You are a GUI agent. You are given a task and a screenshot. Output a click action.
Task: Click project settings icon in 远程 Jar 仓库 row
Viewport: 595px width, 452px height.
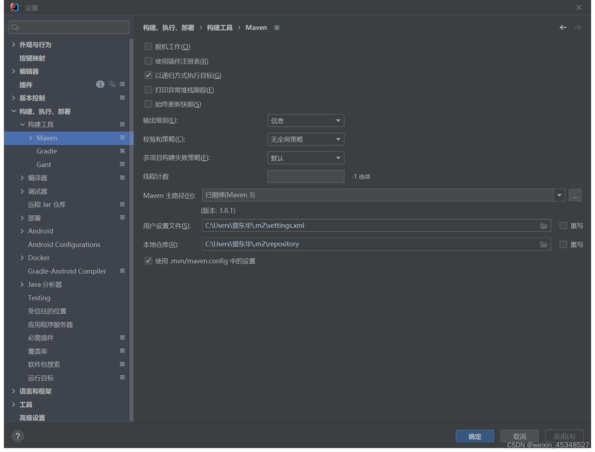pos(122,204)
